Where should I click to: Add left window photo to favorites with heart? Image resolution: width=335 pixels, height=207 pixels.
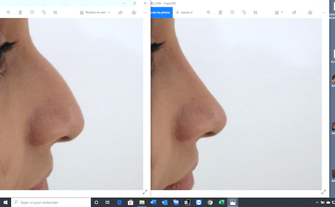32,12
